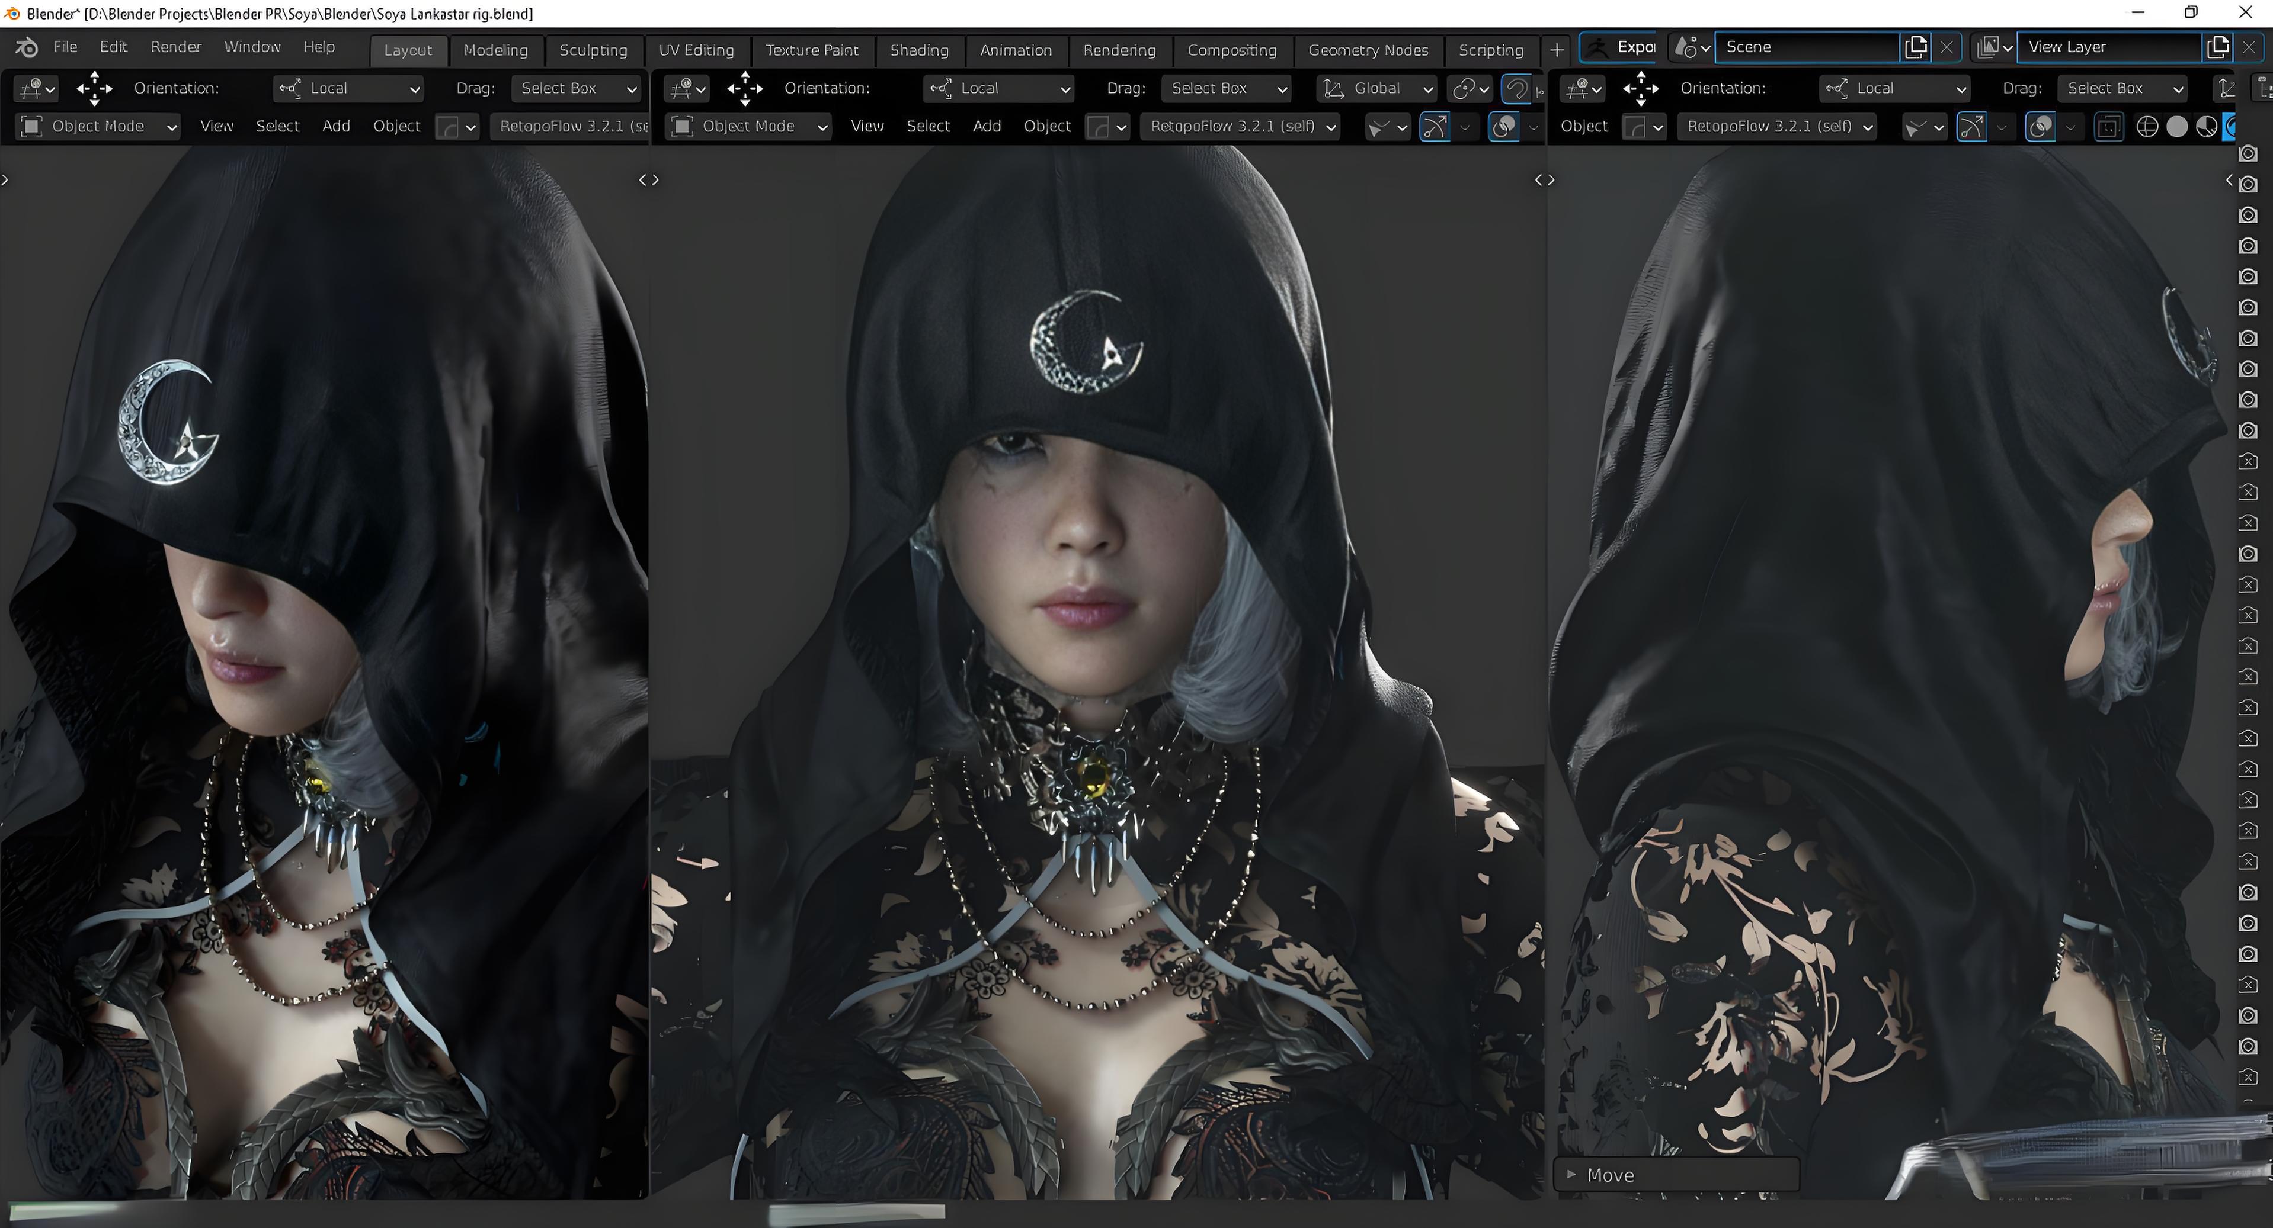Open the Render menu

pos(175,47)
